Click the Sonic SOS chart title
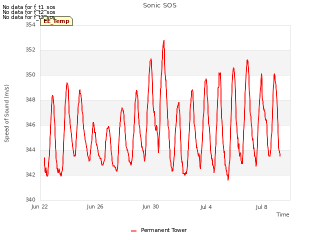This screenshot has height=240, width=320. (159, 5)
